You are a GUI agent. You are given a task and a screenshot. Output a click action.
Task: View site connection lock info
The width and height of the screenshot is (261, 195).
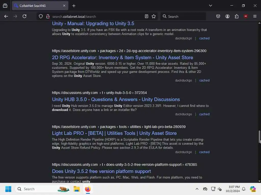point(48,16)
